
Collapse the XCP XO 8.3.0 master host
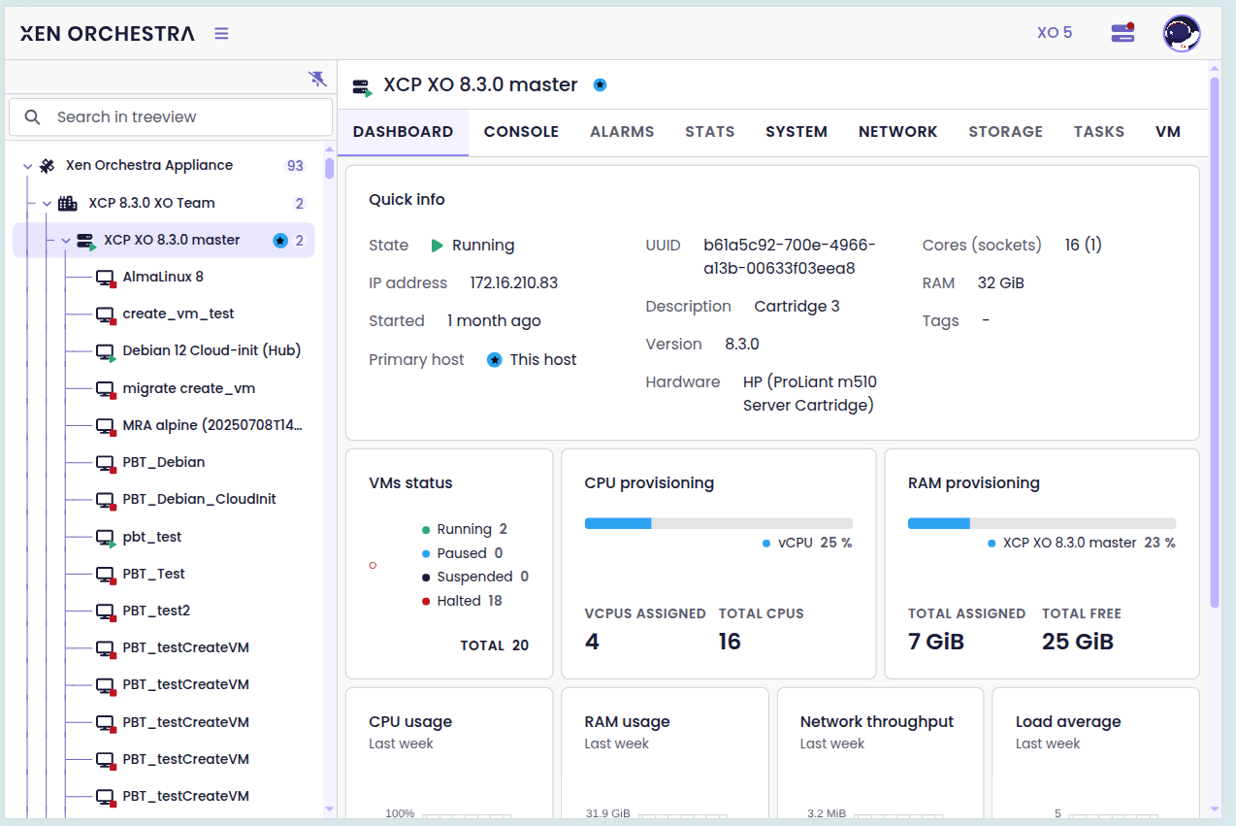[66, 241]
